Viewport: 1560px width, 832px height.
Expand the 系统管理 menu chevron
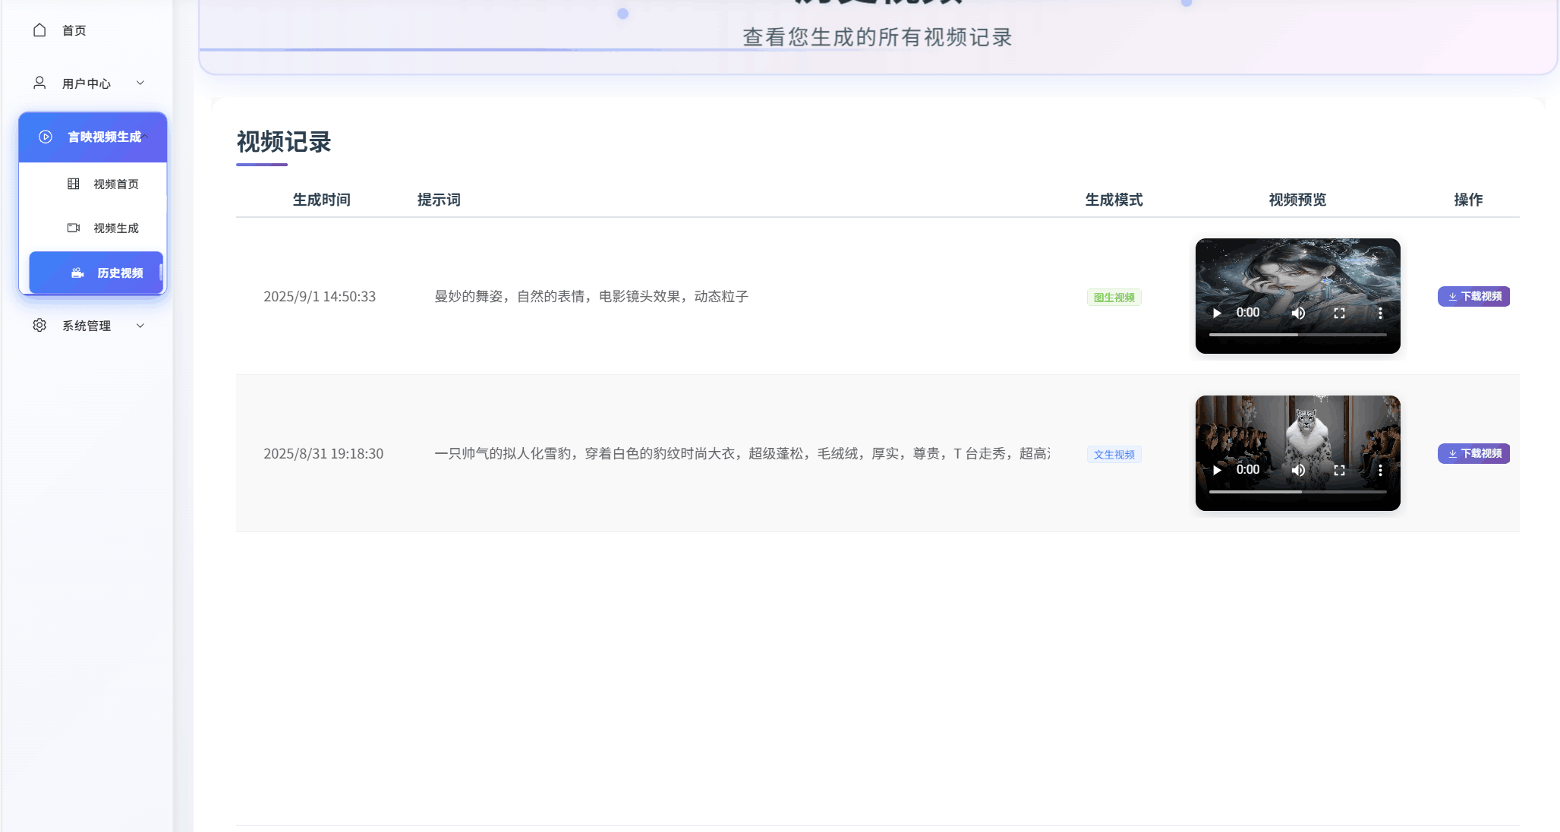point(140,326)
